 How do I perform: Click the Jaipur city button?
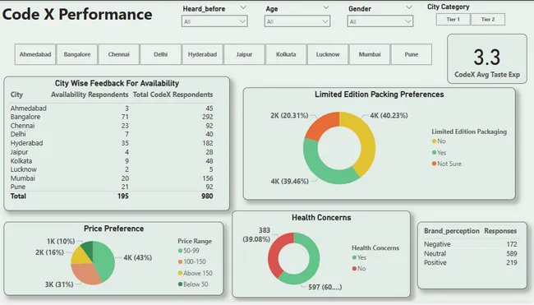coord(244,54)
